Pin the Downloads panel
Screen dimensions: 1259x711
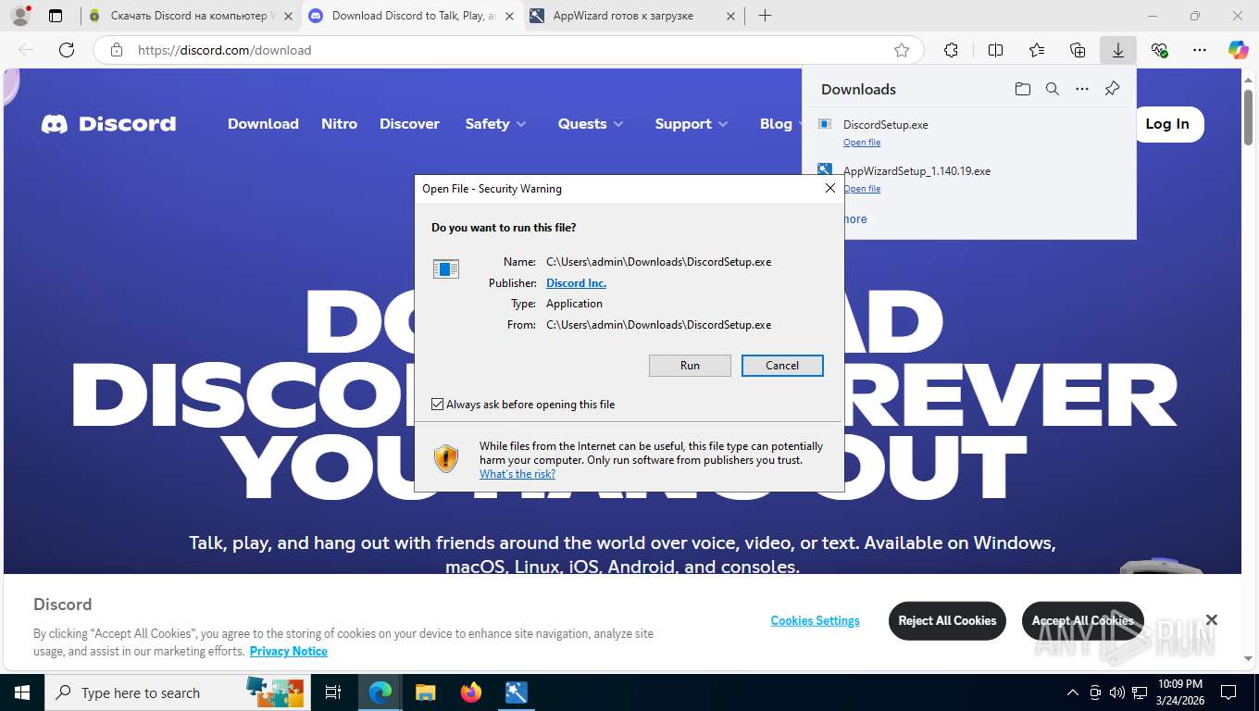click(1113, 89)
